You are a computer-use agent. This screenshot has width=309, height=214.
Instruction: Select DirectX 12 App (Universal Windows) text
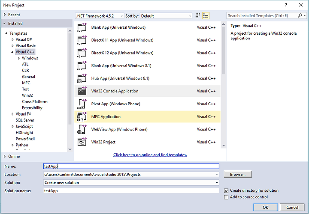pos(122,53)
